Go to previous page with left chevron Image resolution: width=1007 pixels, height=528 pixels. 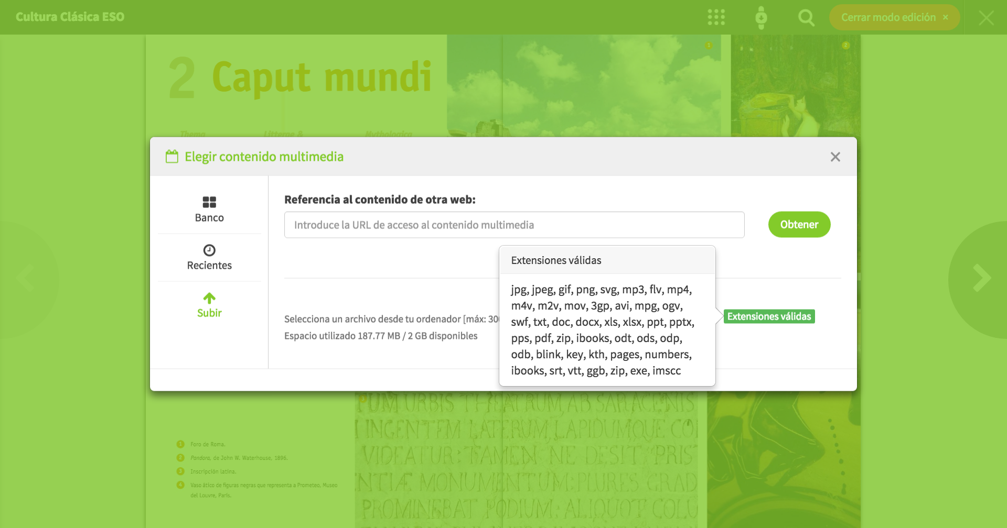point(25,278)
